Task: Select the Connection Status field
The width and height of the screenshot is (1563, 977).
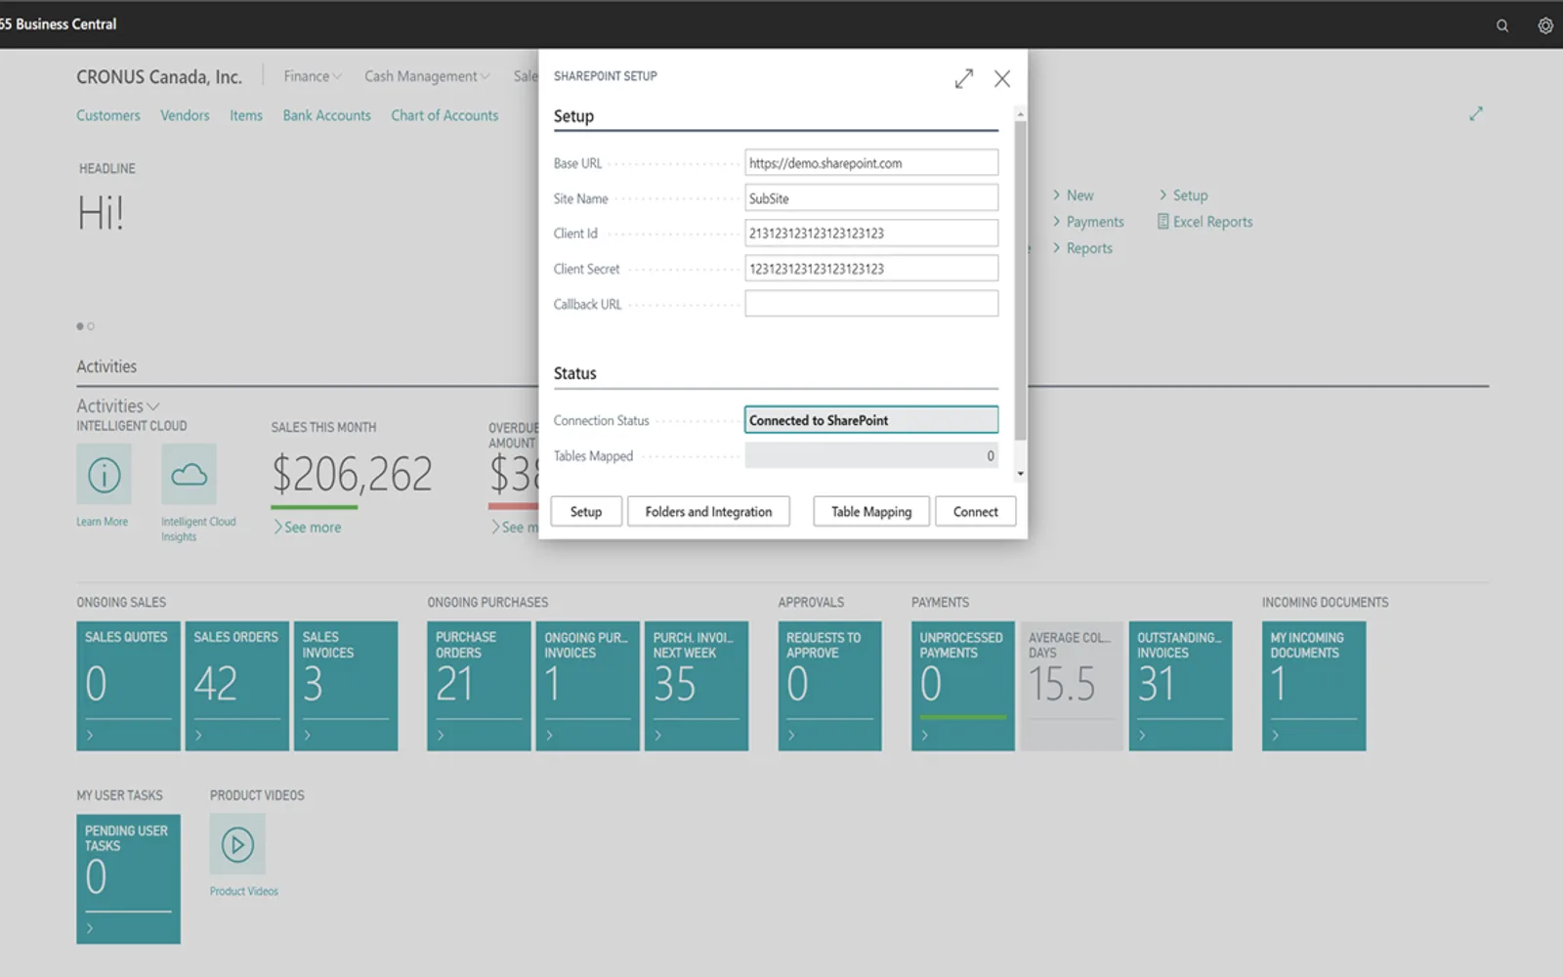Action: pyautogui.click(x=871, y=420)
